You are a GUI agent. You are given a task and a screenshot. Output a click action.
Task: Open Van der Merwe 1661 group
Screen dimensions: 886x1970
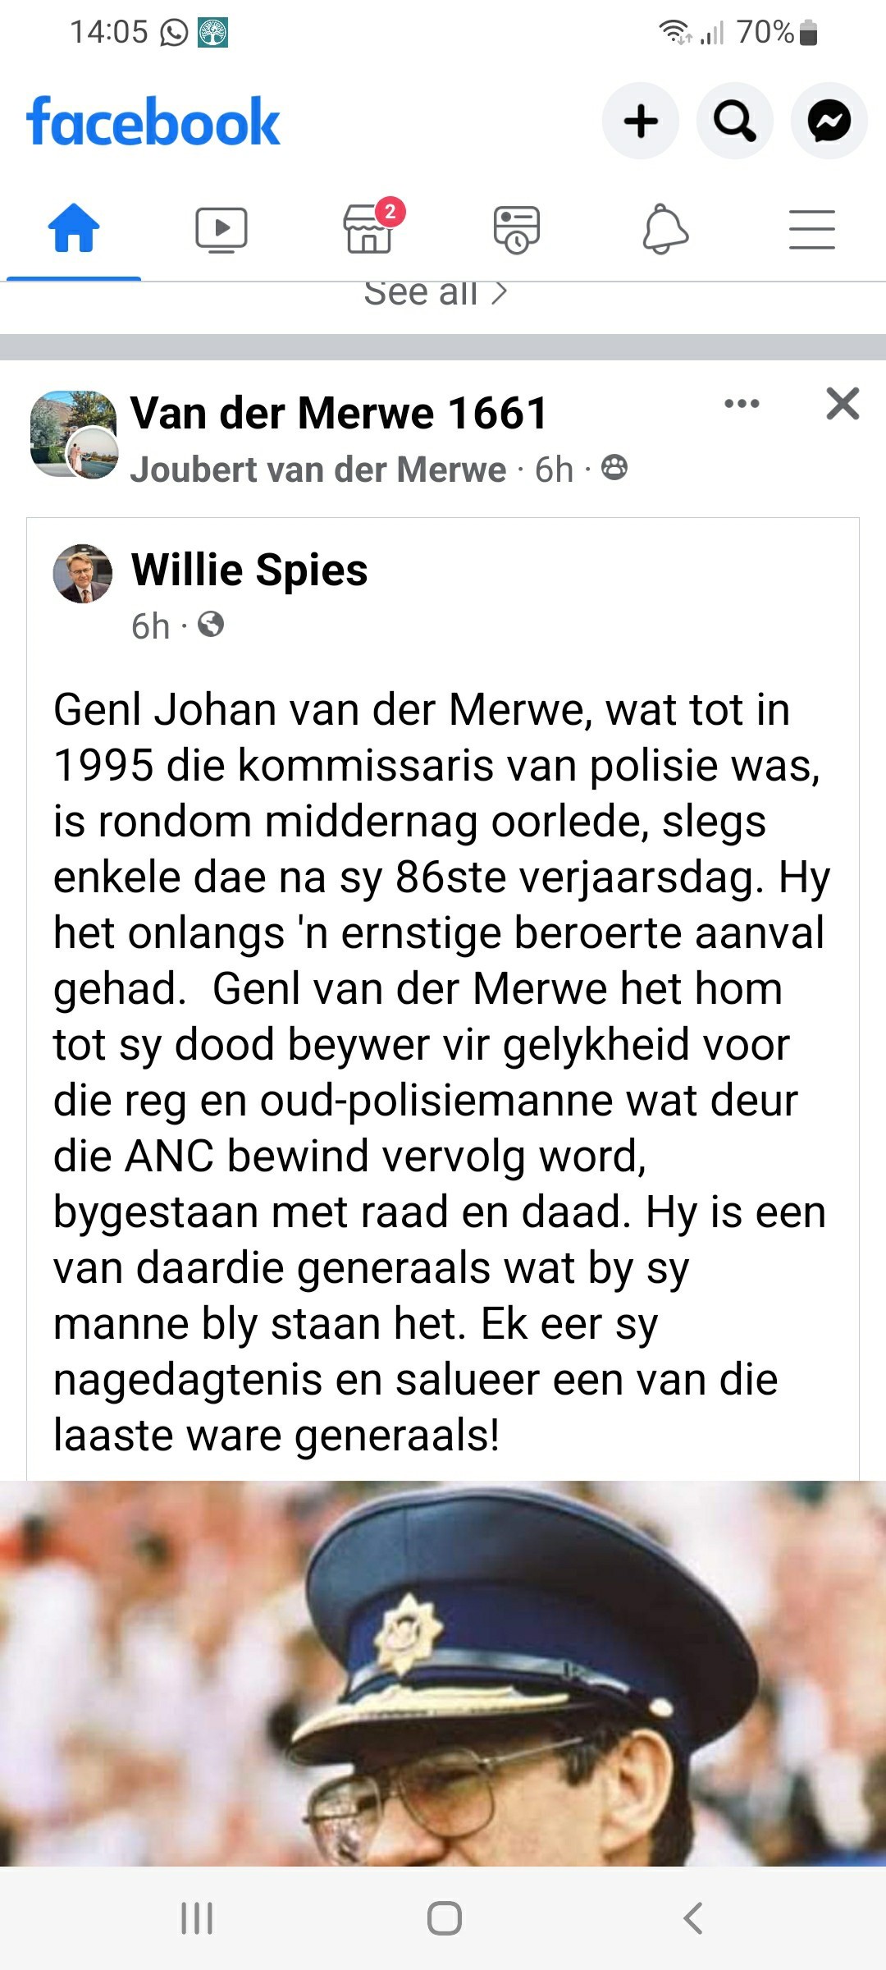click(339, 413)
